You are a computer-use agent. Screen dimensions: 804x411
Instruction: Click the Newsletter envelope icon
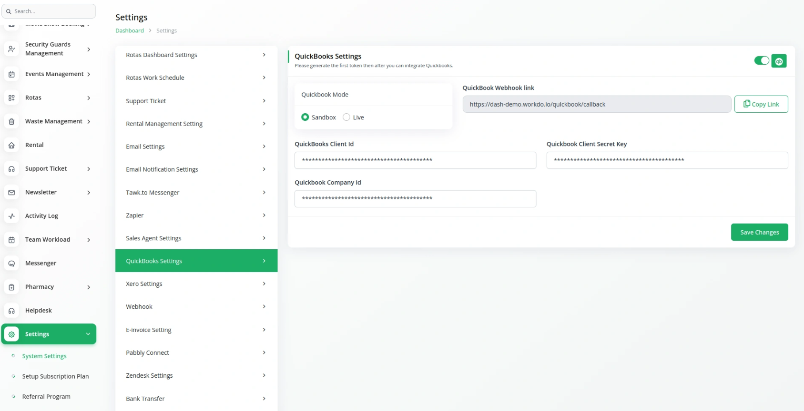pyautogui.click(x=11, y=193)
